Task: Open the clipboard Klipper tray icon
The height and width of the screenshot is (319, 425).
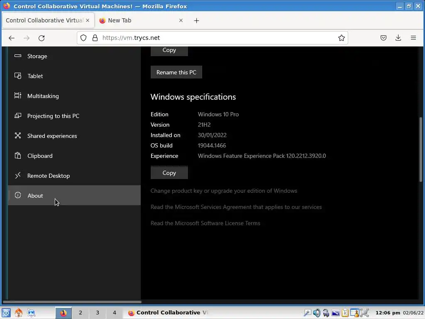Action: click(345, 313)
